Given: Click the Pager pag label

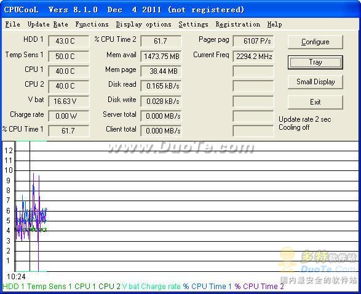Looking at the screenshot, I should click(213, 39).
